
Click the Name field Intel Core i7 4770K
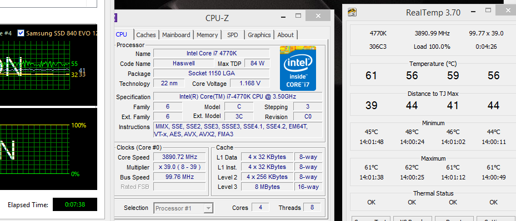[211, 53]
